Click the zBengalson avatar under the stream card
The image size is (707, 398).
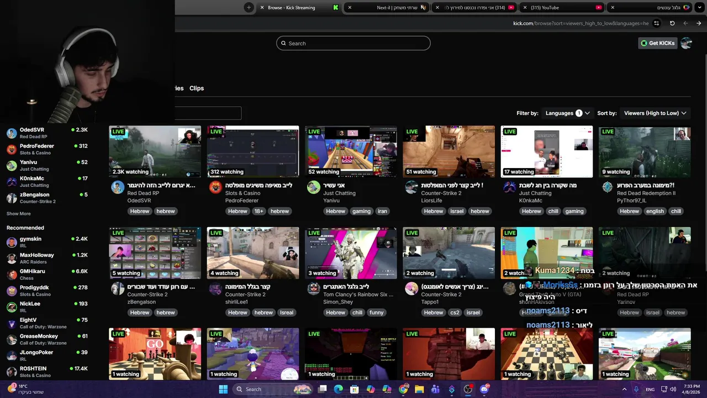pyautogui.click(x=118, y=288)
